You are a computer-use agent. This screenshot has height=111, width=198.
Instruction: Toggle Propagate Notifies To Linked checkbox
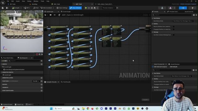click(x=174, y=29)
